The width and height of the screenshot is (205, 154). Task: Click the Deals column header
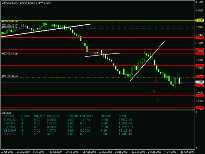click(25, 116)
